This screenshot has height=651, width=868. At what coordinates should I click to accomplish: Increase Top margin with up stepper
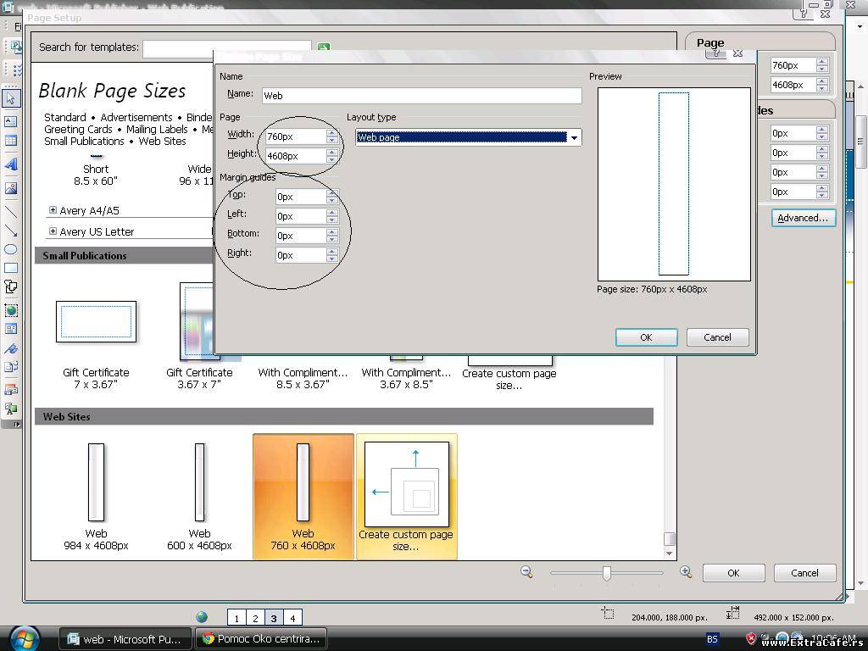click(331, 193)
